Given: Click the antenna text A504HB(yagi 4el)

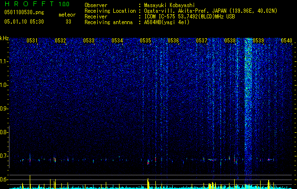Looking at the screenshot, I should tap(167, 22).
